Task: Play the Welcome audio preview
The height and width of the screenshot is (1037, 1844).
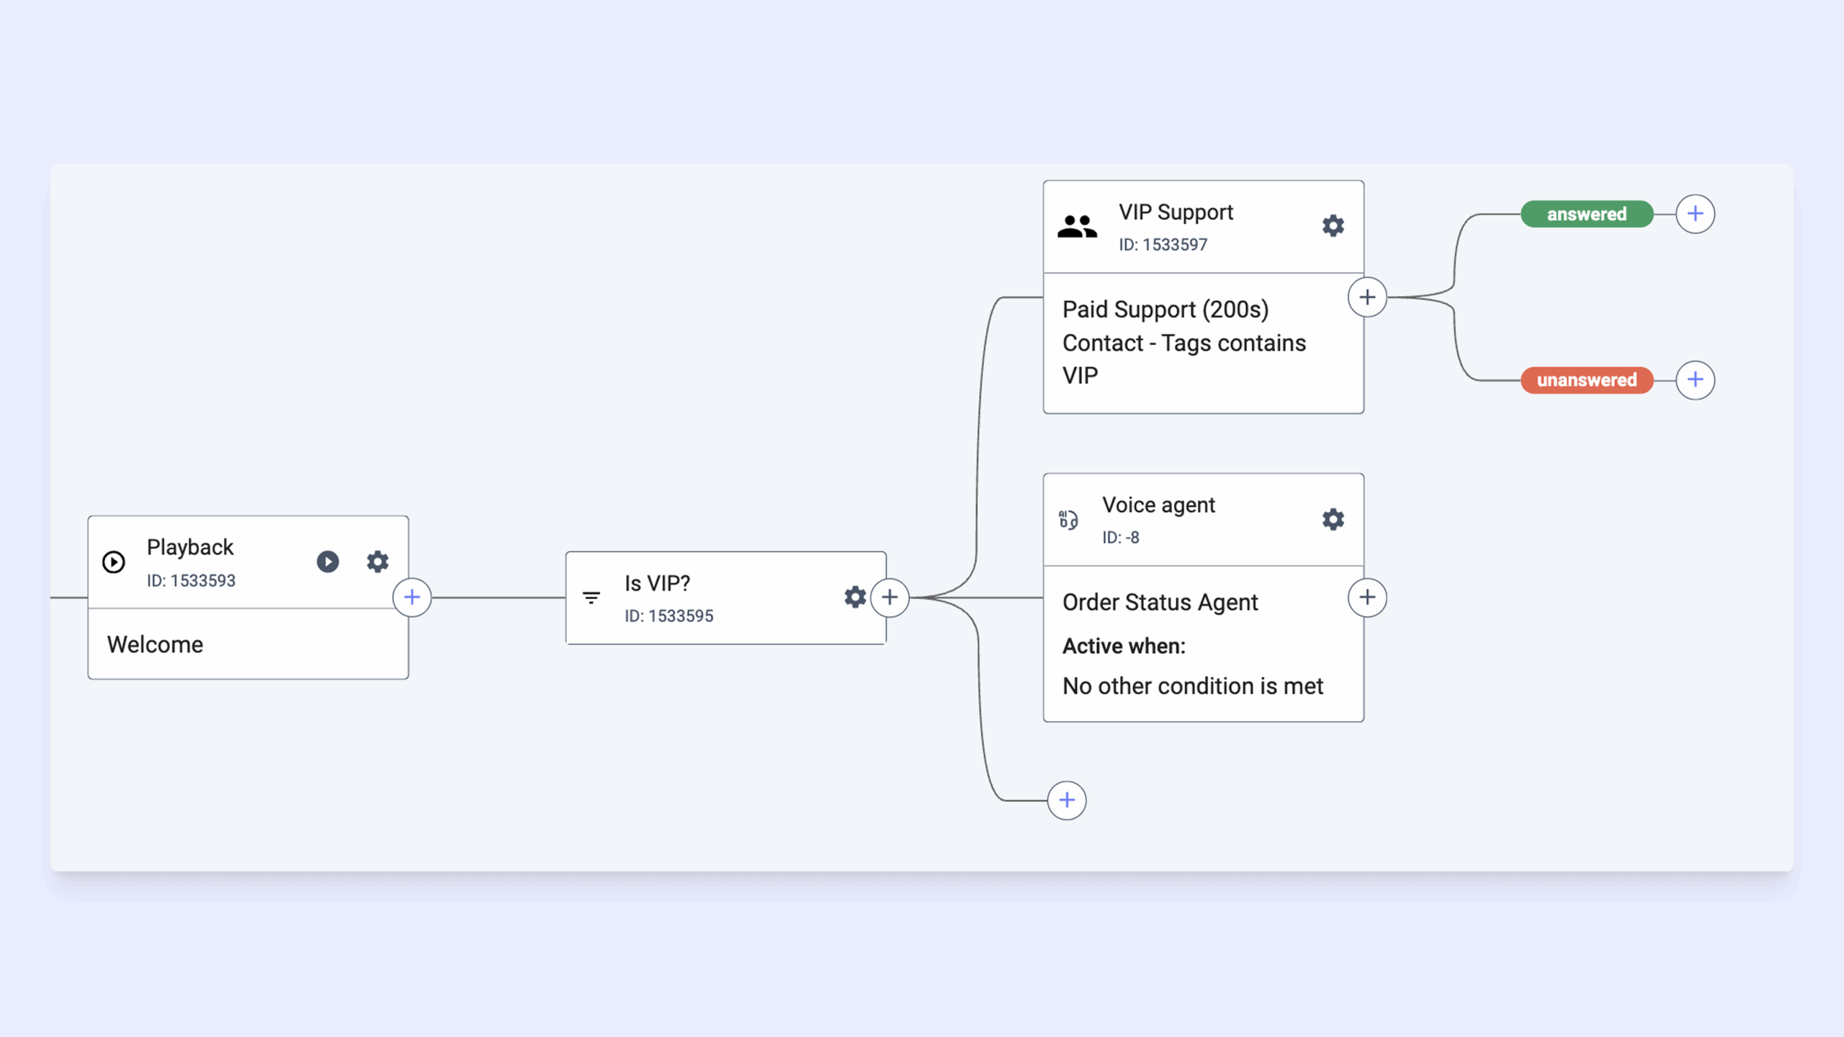Action: coord(328,562)
